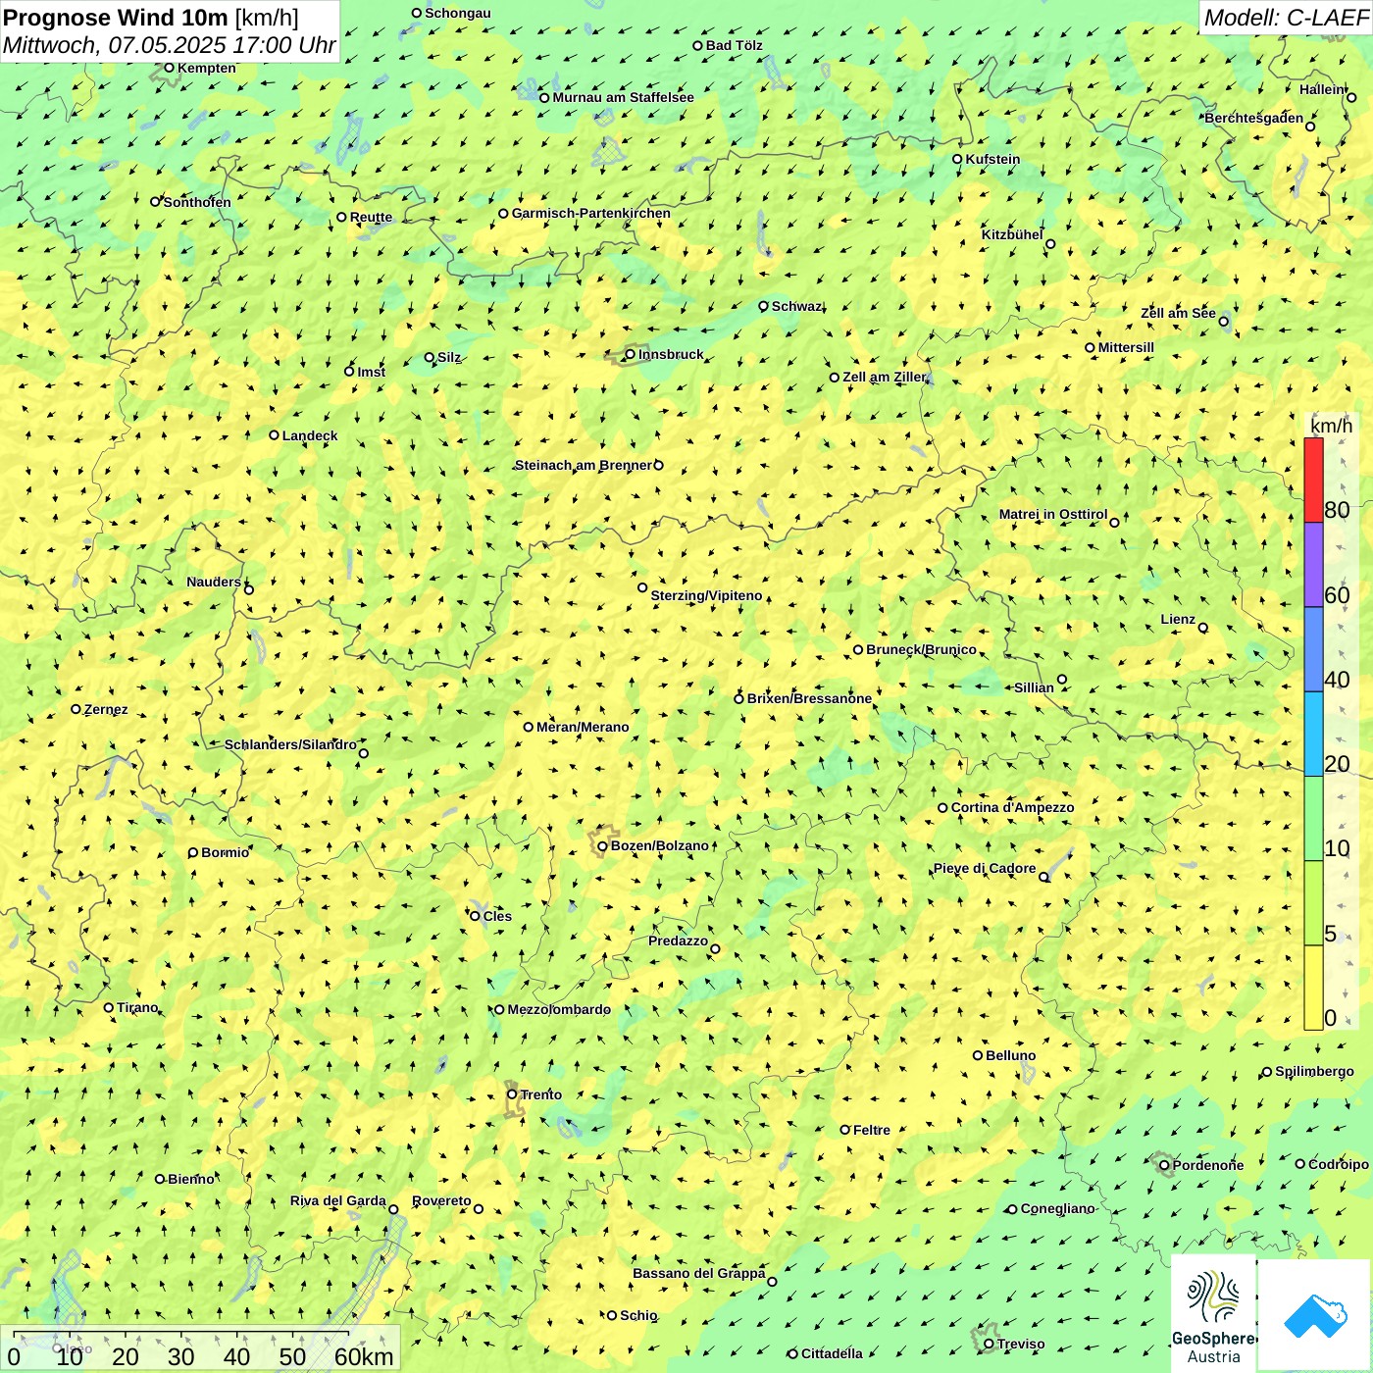Click the Zell am See marker

pos(1223,322)
